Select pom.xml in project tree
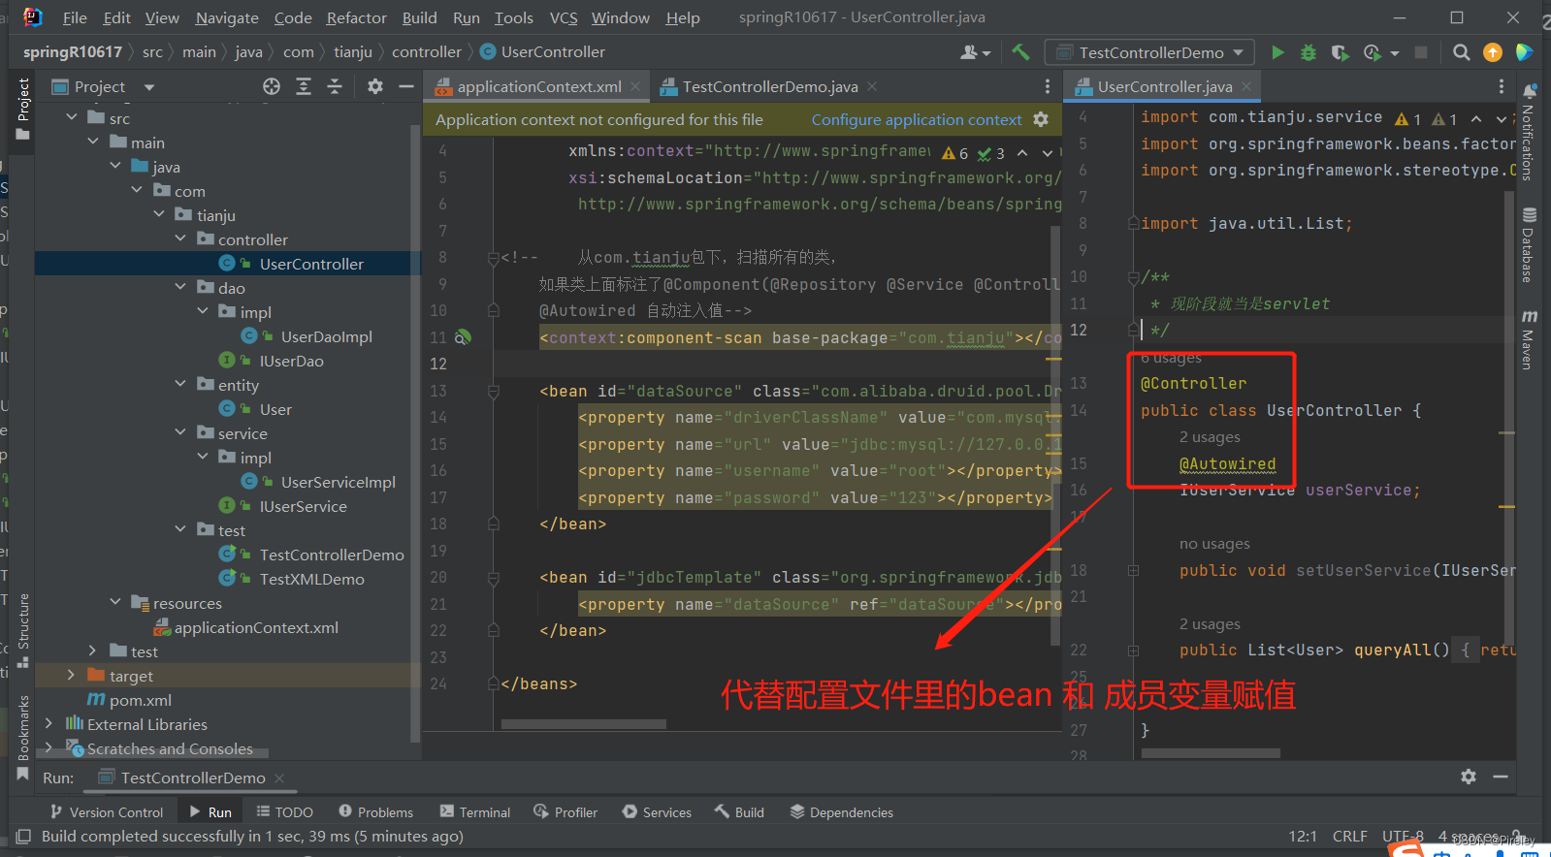This screenshot has width=1551, height=857. coord(140,700)
